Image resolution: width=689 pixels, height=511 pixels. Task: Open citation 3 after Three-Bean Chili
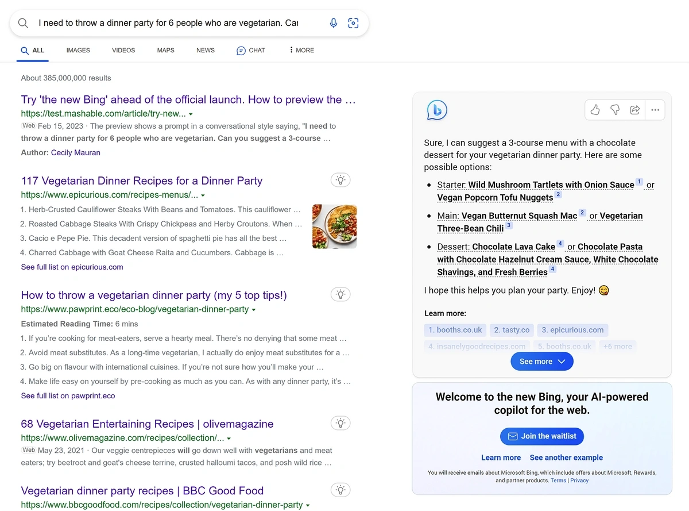[508, 226]
